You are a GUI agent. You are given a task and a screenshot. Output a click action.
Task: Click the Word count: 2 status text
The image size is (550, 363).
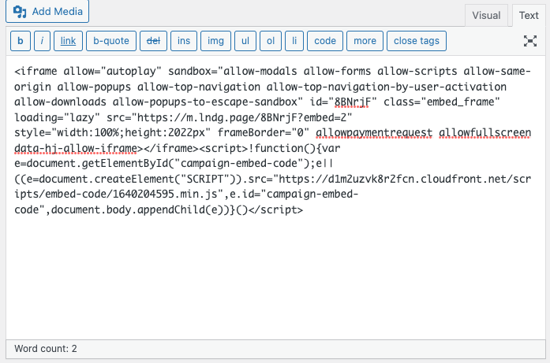click(x=46, y=349)
